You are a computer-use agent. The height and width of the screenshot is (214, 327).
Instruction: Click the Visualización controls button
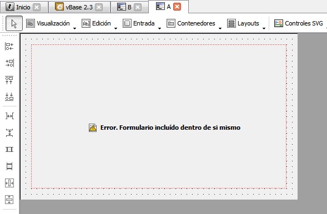pyautogui.click(x=48, y=23)
